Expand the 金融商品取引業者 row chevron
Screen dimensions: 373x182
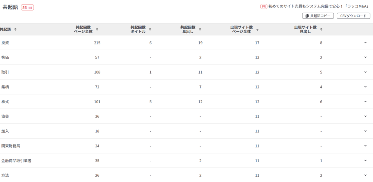(x=366, y=161)
